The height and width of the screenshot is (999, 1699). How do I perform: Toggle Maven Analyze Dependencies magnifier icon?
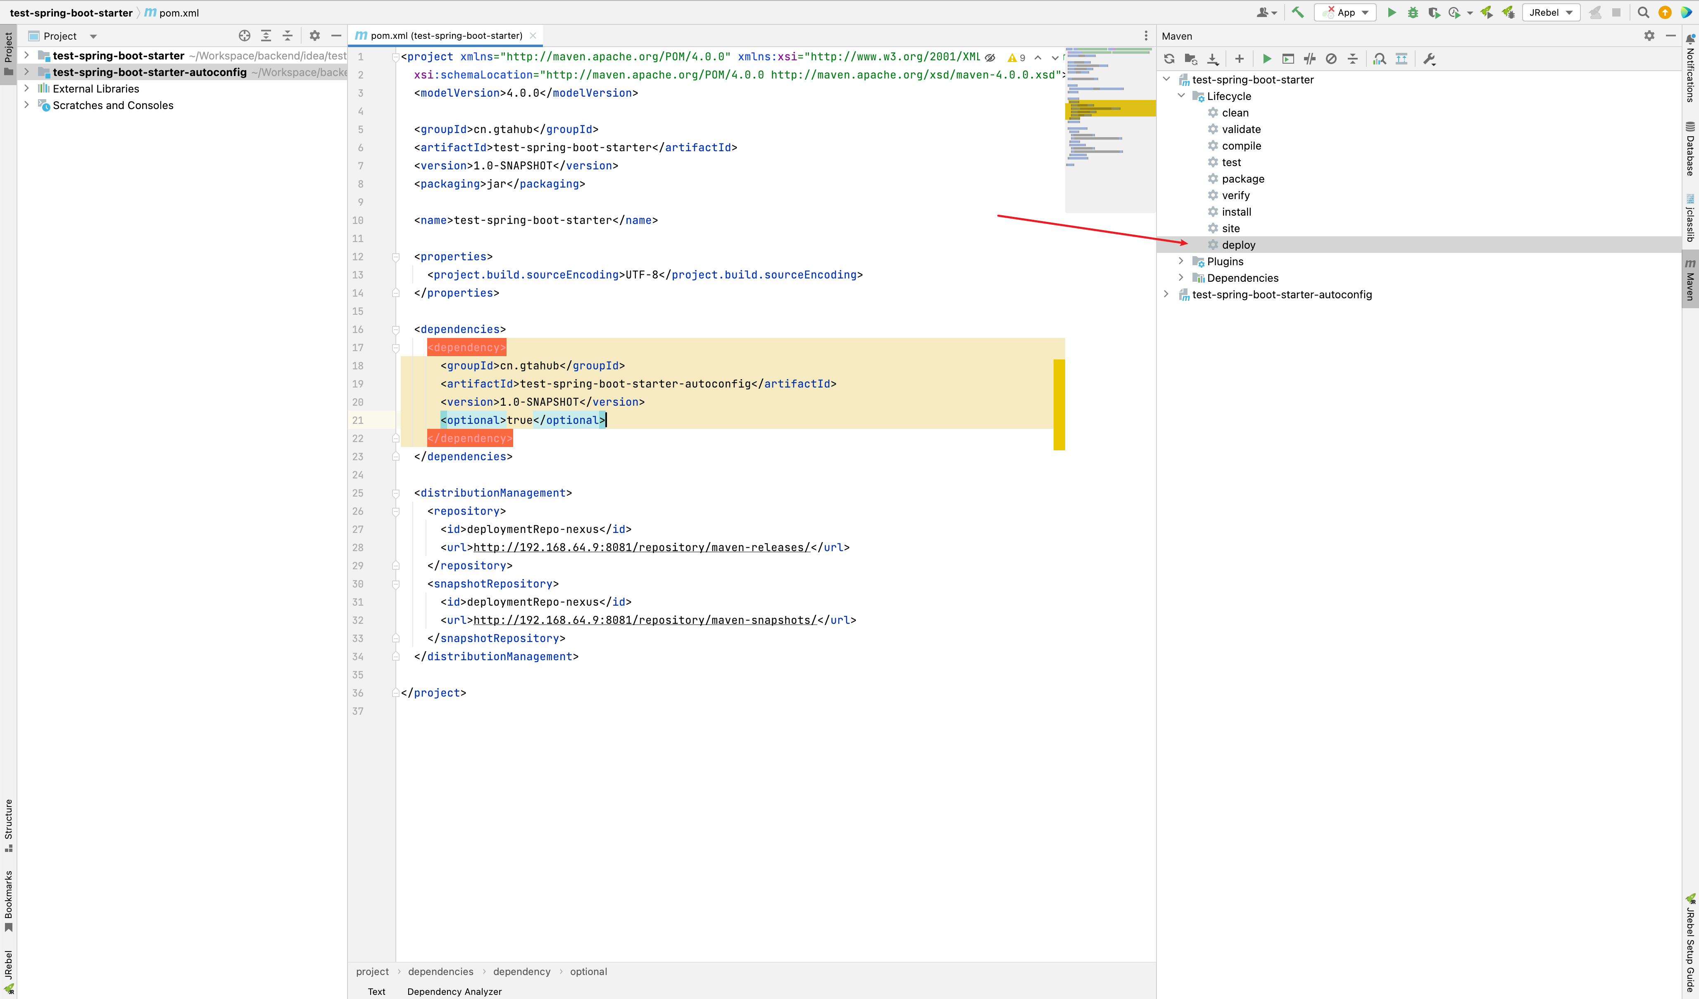pos(1380,59)
